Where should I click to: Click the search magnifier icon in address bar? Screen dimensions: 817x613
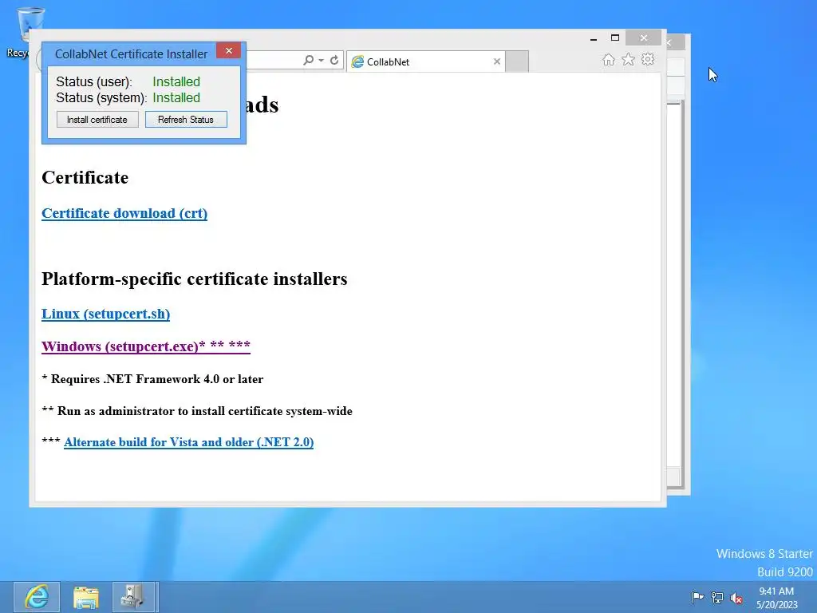pos(309,61)
